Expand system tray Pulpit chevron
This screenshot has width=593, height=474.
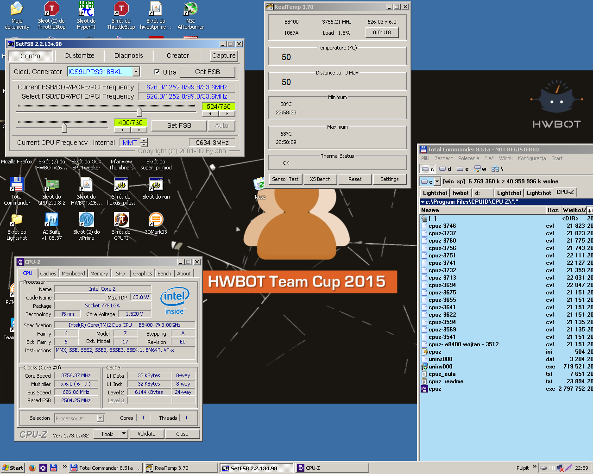tap(534, 467)
